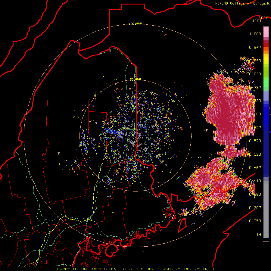Click the 100 NMI range ring label
271x271 pixels.
[x=135, y=24]
